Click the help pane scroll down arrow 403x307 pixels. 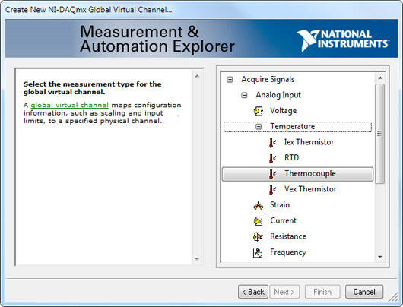click(197, 259)
